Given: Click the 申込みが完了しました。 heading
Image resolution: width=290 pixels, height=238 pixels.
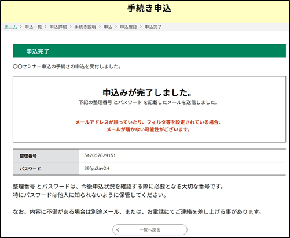Looking at the screenshot, I should click(148, 92).
